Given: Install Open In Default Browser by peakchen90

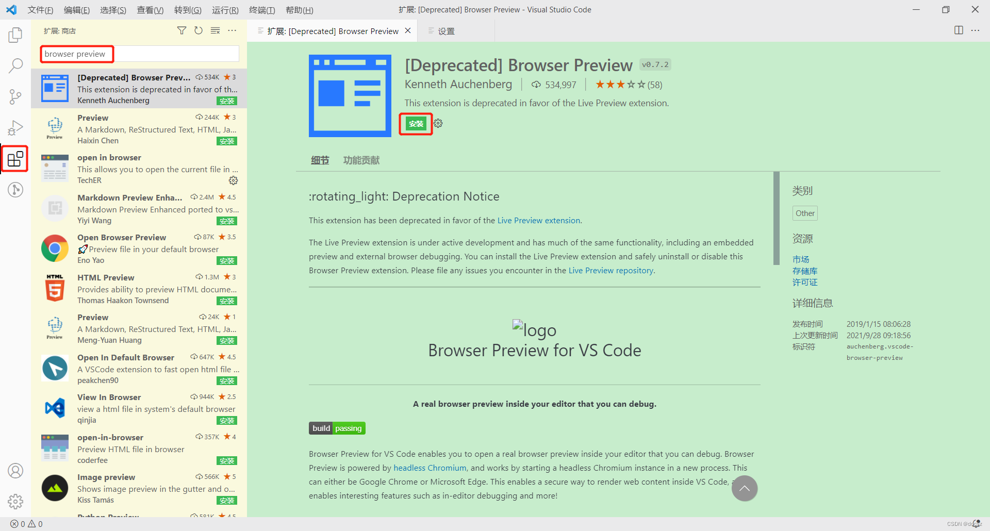Looking at the screenshot, I should click(x=227, y=381).
